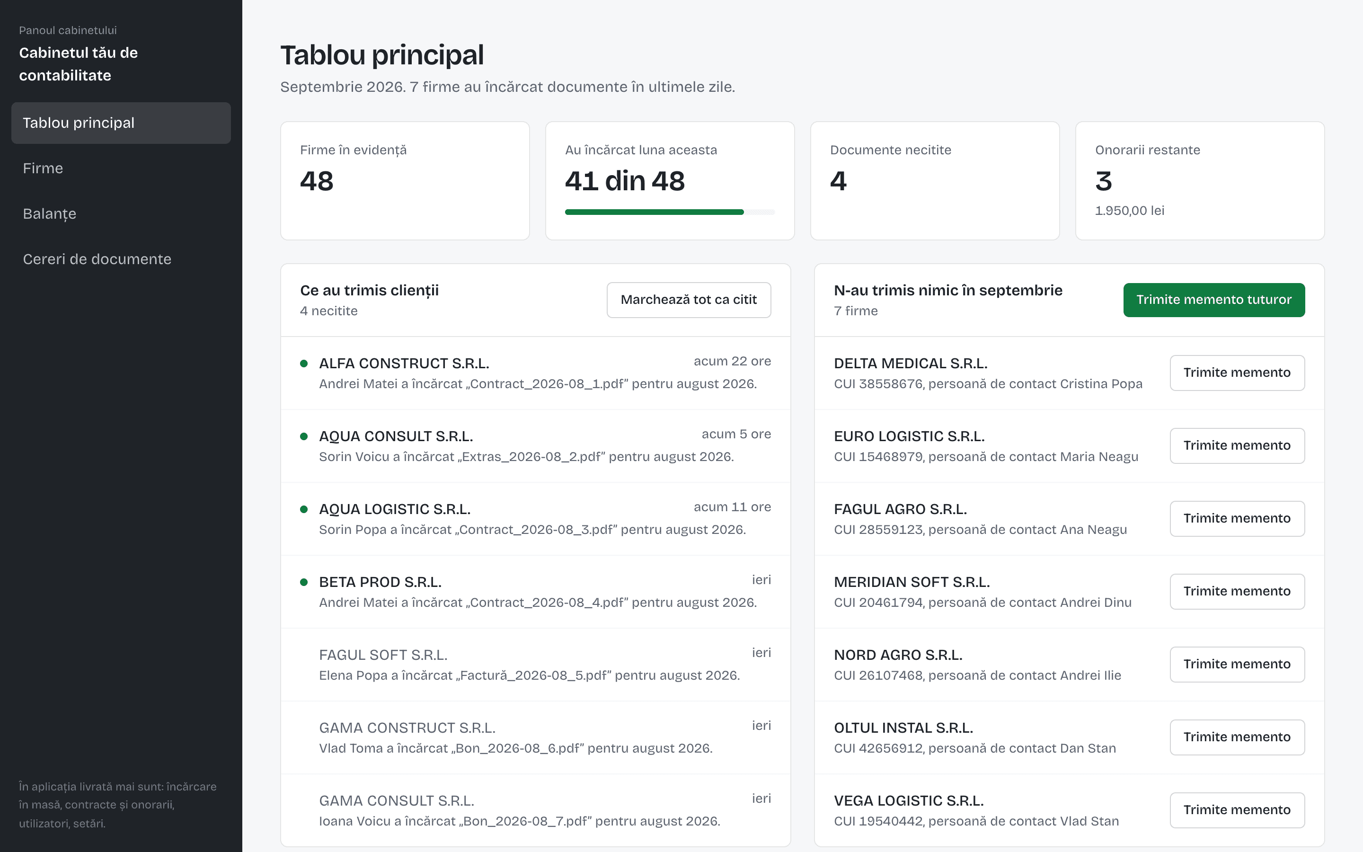This screenshot has width=1363, height=852.
Task: Open Cereri de documente
Action: click(121, 259)
